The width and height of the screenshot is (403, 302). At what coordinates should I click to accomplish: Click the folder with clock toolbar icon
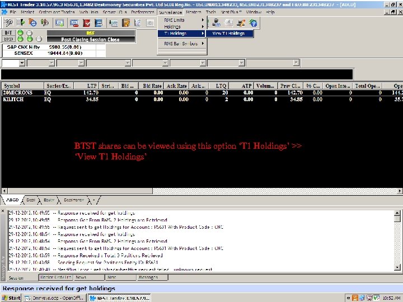[x=32, y=23]
